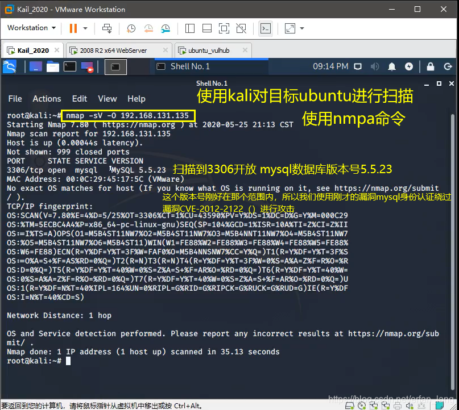Click the first network adapter status icon
This screenshot has height=410, width=459.
point(374,405)
